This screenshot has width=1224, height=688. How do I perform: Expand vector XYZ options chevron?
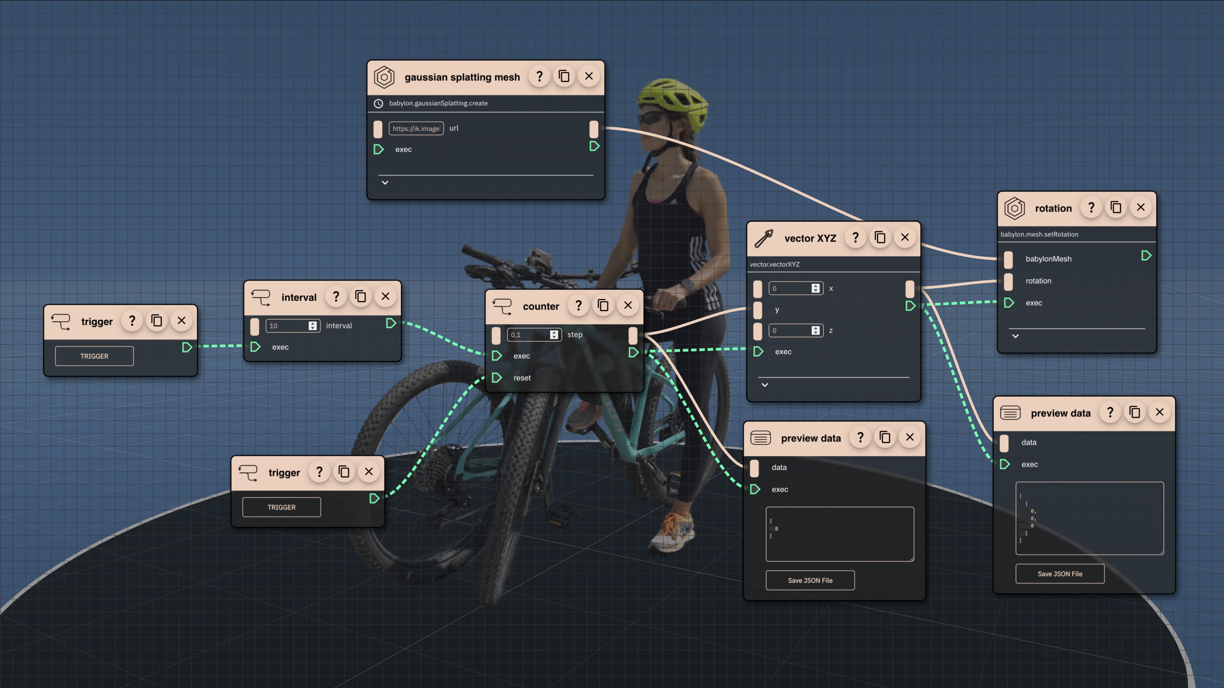pos(765,385)
